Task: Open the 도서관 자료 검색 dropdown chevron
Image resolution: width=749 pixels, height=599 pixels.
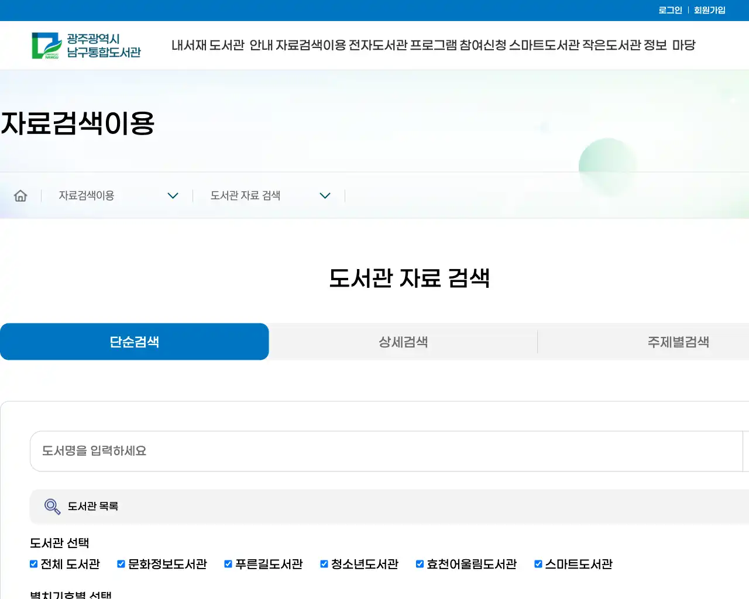Action: 325,195
